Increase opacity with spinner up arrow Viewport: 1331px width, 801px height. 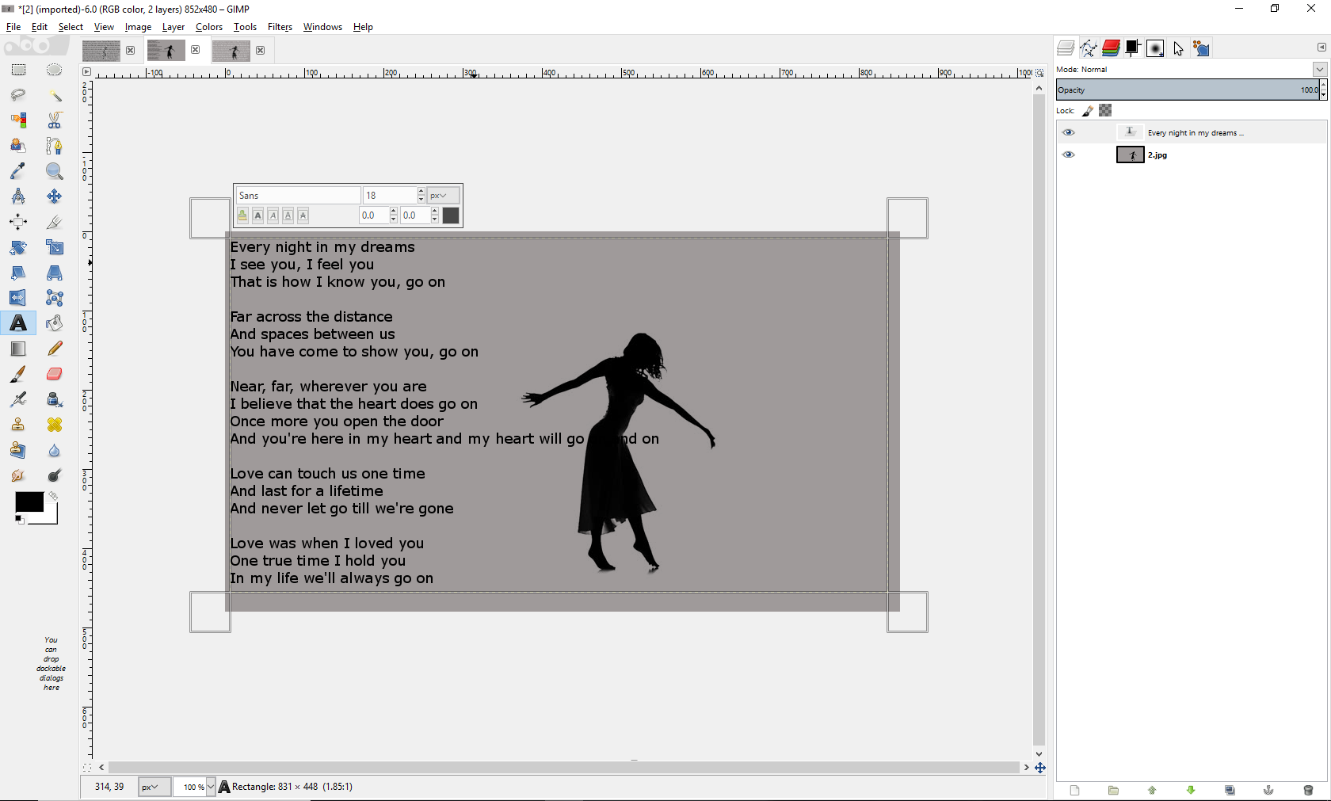[x=1323, y=86]
